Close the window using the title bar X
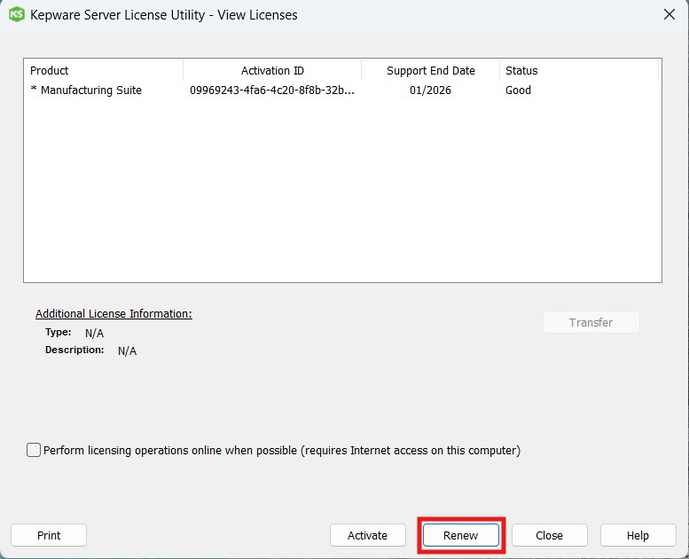This screenshot has height=559, width=689. pyautogui.click(x=669, y=14)
